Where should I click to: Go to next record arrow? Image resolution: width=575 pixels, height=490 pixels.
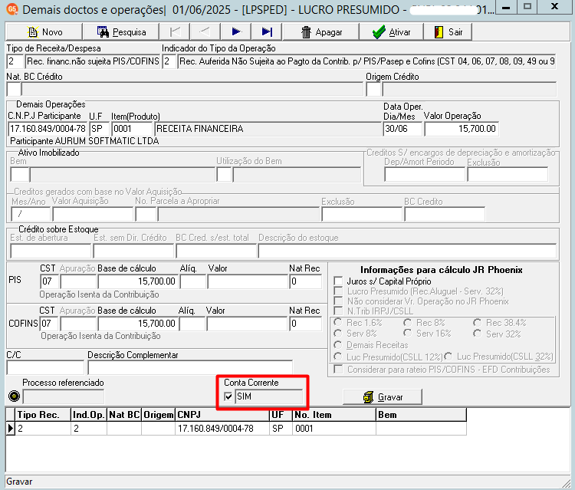[x=236, y=32]
